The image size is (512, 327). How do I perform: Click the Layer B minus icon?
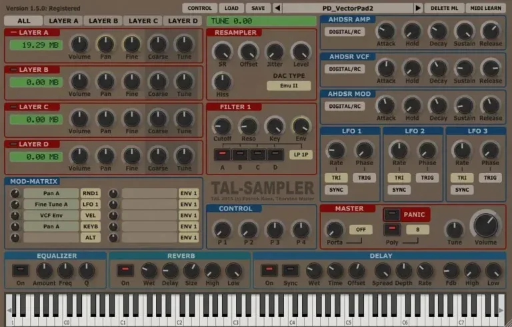(13, 70)
